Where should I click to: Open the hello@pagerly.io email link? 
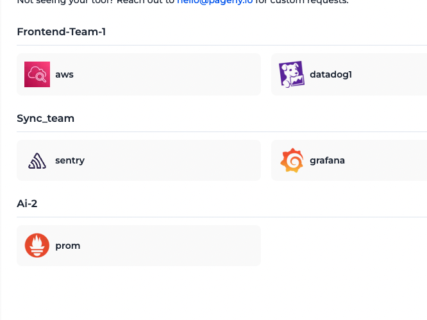click(x=215, y=2)
